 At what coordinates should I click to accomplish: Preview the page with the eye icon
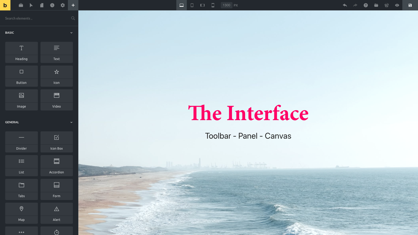pos(397,5)
